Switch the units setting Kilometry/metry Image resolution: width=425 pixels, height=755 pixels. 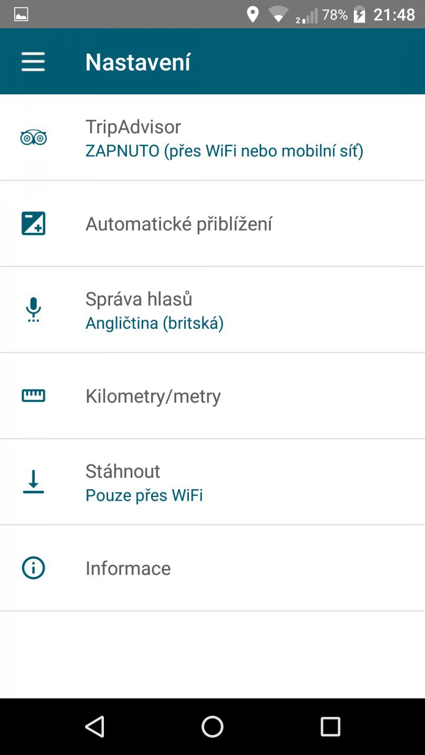click(153, 396)
